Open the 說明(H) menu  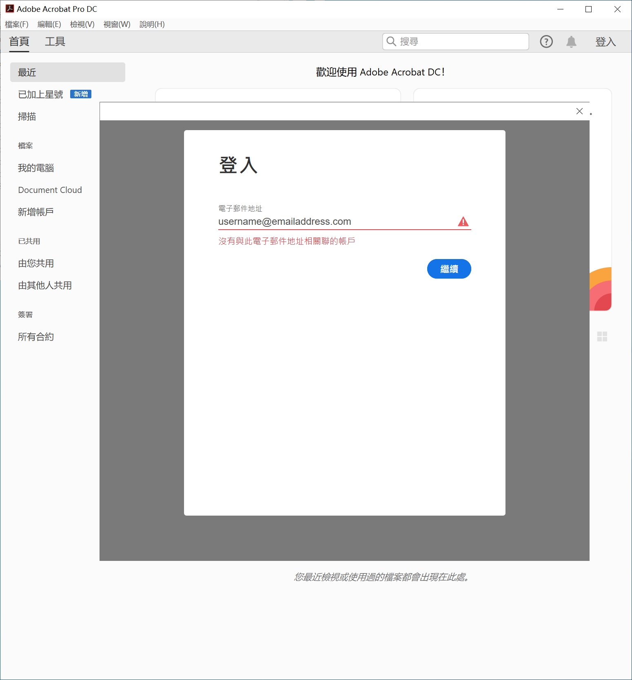(x=152, y=24)
